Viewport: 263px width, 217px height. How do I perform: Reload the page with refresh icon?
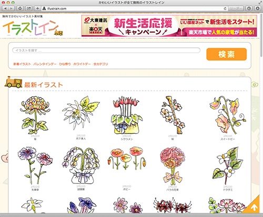point(225,8)
